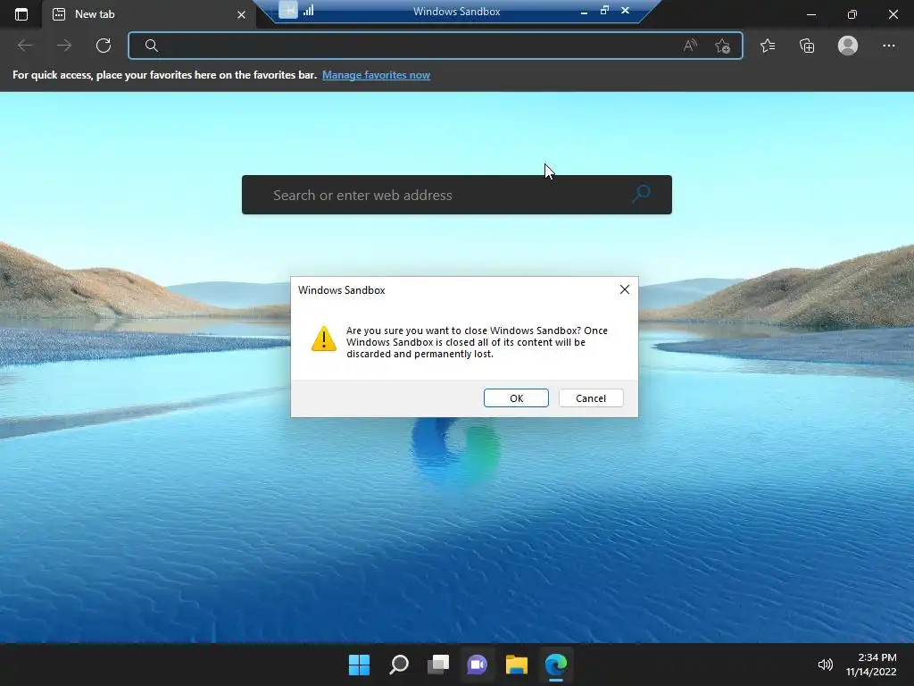Image resolution: width=914 pixels, height=686 pixels.
Task: Click the Edge address bar field
Action: (436, 46)
